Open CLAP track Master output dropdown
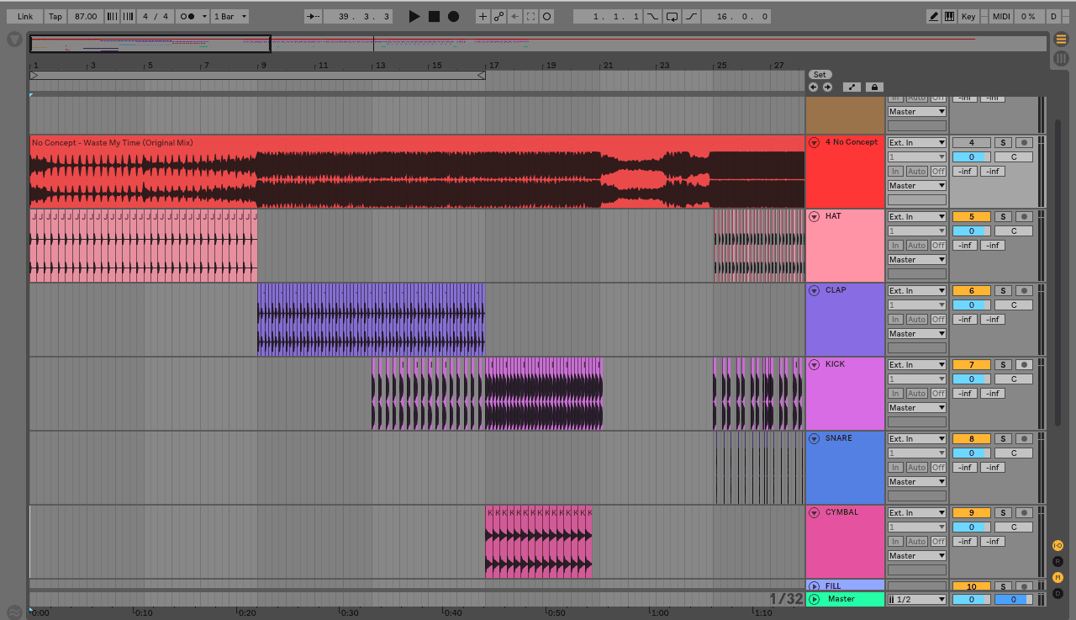1076x620 pixels. pyautogui.click(x=917, y=333)
